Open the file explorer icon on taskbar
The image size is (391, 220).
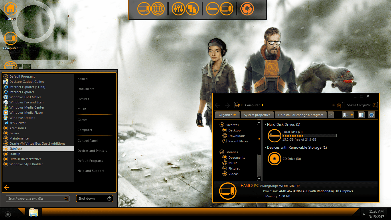(x=34, y=213)
